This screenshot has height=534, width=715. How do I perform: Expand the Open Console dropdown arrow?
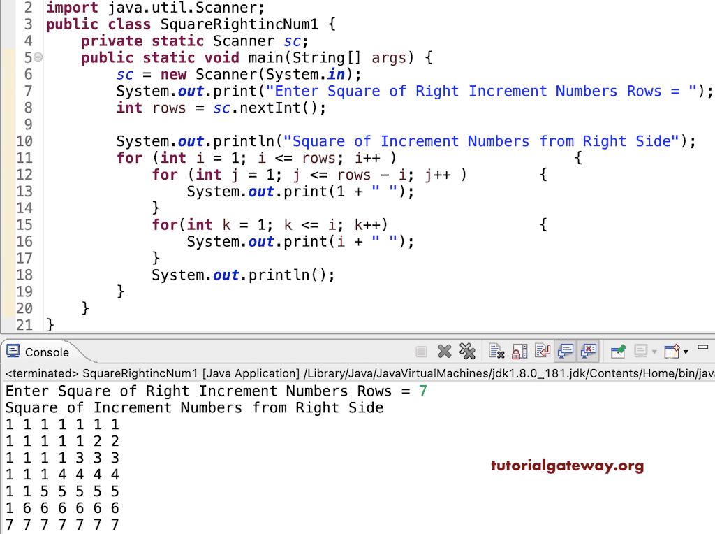coord(685,352)
